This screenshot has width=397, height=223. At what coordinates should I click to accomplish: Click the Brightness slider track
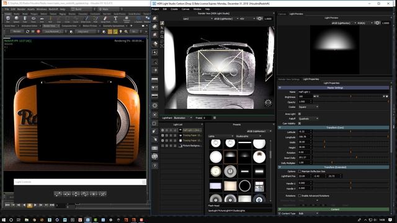coord(350,97)
